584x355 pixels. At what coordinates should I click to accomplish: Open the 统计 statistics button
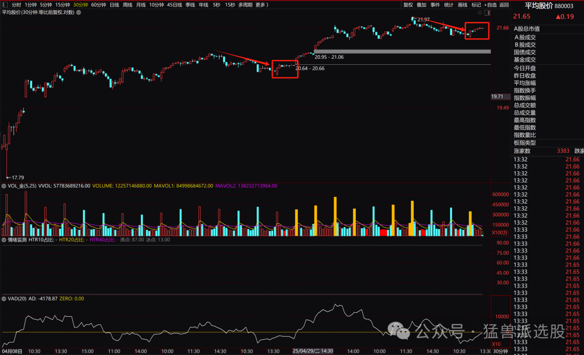pos(449,5)
